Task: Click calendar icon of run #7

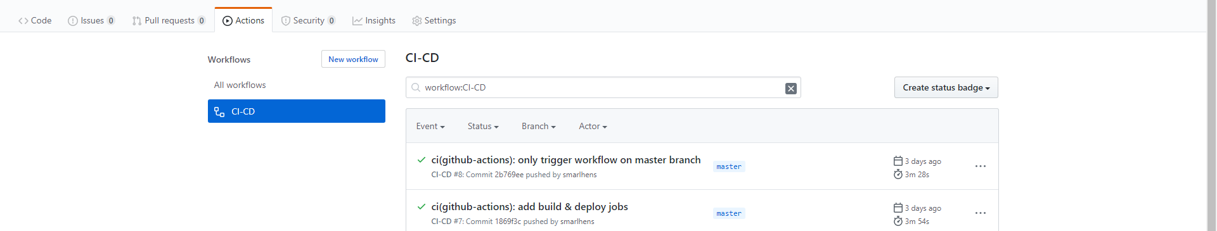Action: (x=898, y=208)
